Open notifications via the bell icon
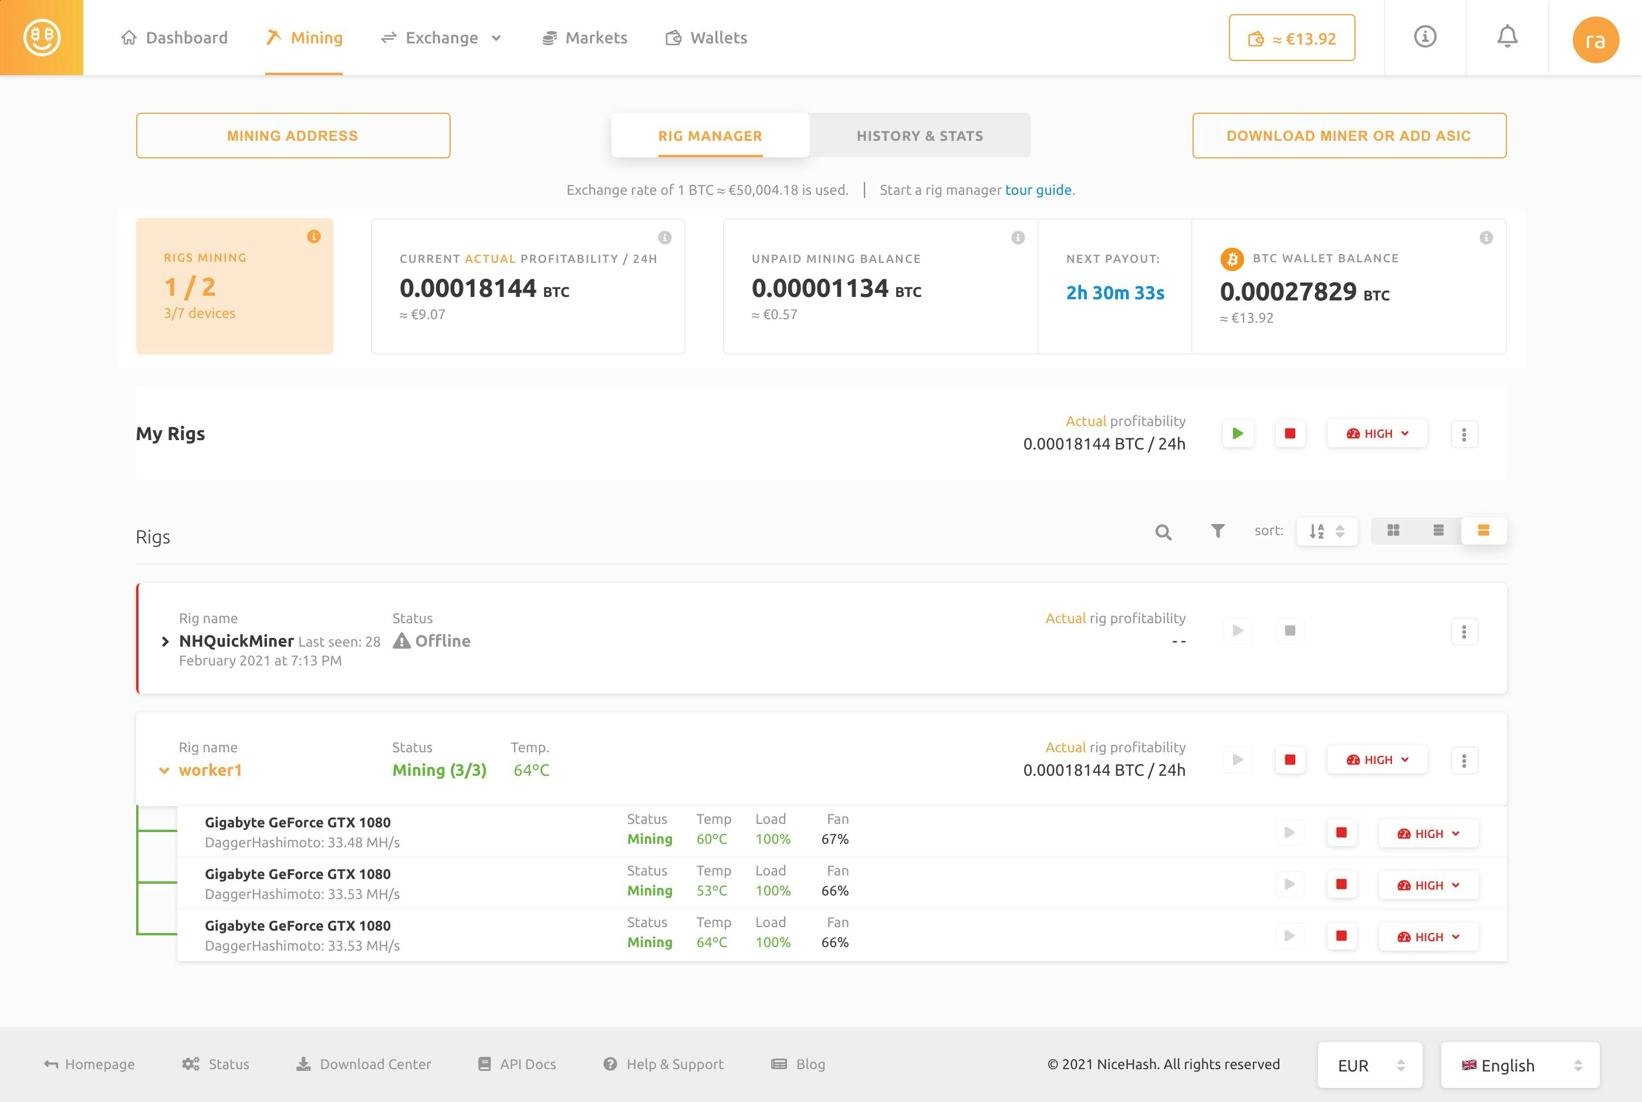 click(x=1506, y=36)
